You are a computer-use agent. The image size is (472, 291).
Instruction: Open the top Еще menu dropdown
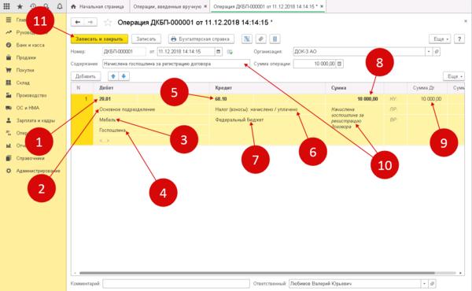(440, 39)
